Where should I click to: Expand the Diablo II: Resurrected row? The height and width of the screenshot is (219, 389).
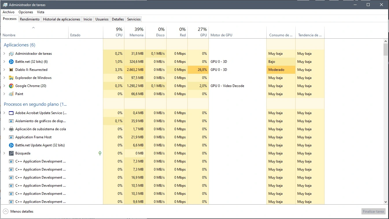[x=4, y=70]
